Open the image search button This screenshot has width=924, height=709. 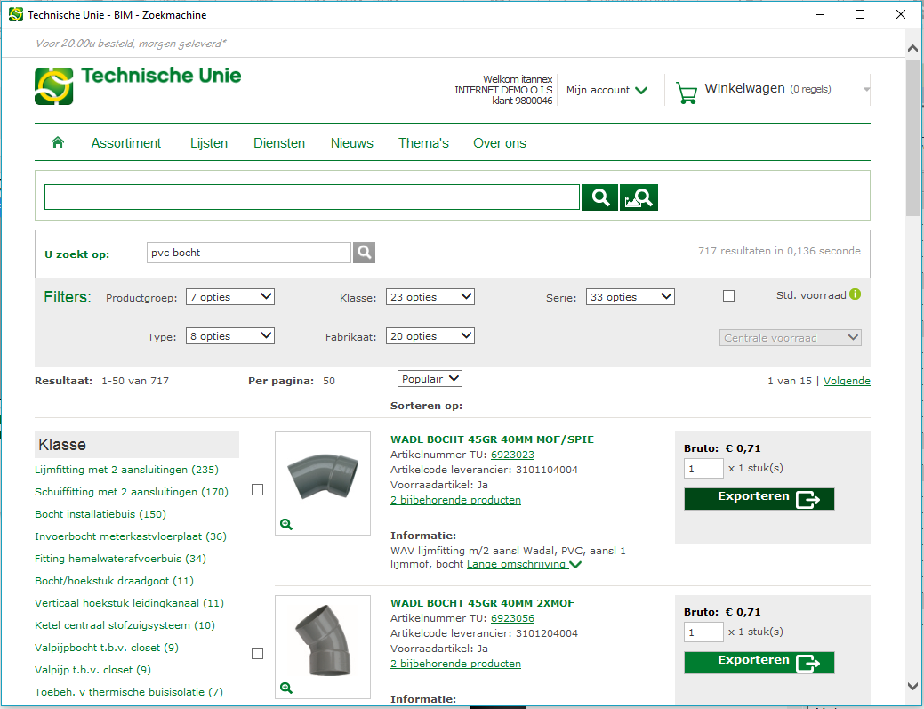tap(639, 197)
